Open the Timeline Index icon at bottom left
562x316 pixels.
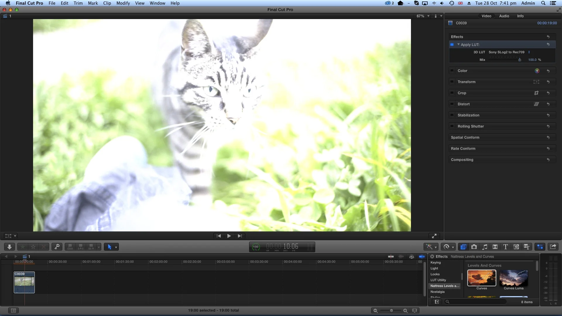tap(13, 310)
